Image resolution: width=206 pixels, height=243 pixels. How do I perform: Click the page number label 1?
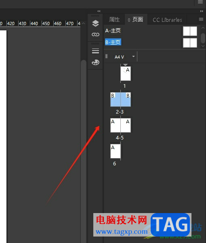pyautogui.click(x=124, y=86)
